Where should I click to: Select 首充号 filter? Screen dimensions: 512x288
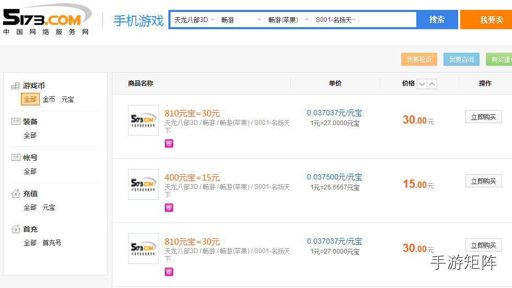52,243
